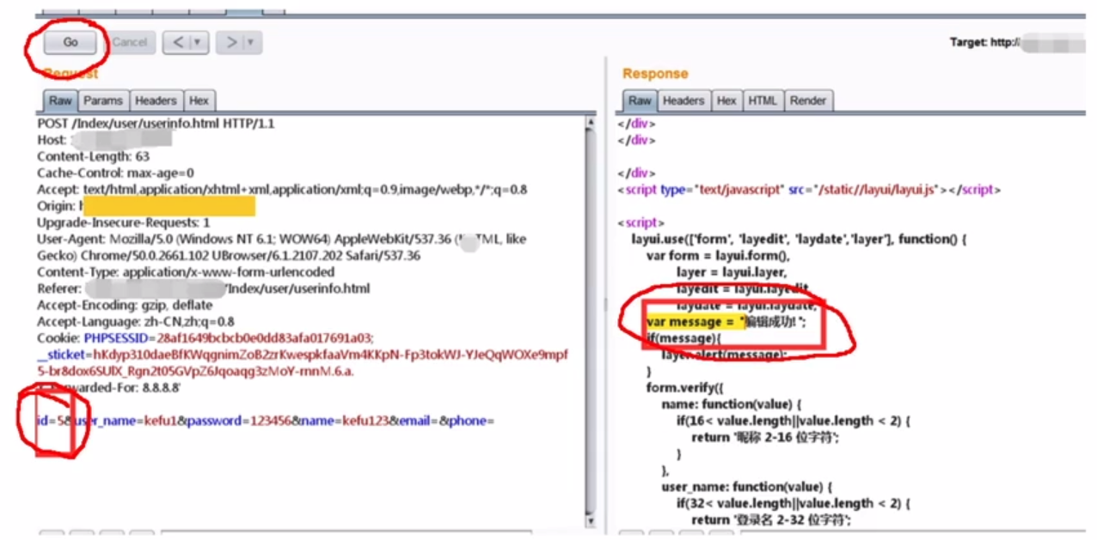The height and width of the screenshot is (540, 1097).
Task: Click the return '昵称 2-16 位字符' line
Action: click(x=764, y=437)
